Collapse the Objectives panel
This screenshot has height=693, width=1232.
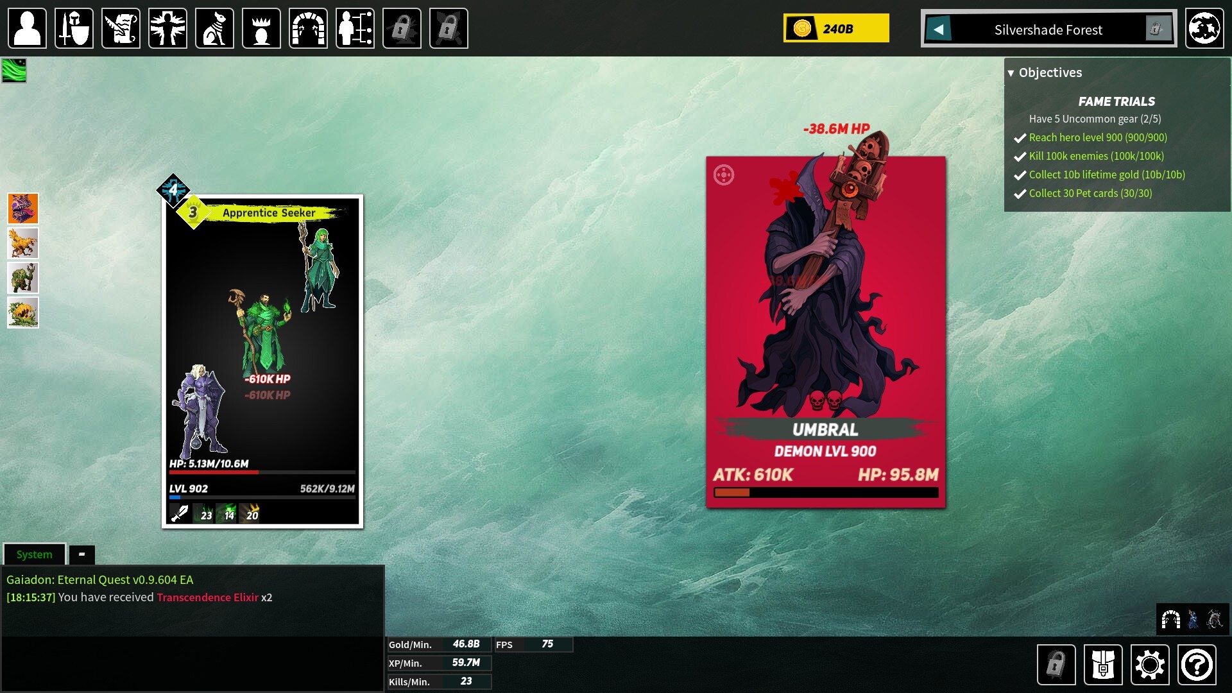click(1011, 73)
